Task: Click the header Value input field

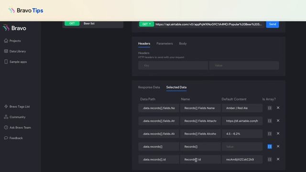Action: click(x=244, y=65)
